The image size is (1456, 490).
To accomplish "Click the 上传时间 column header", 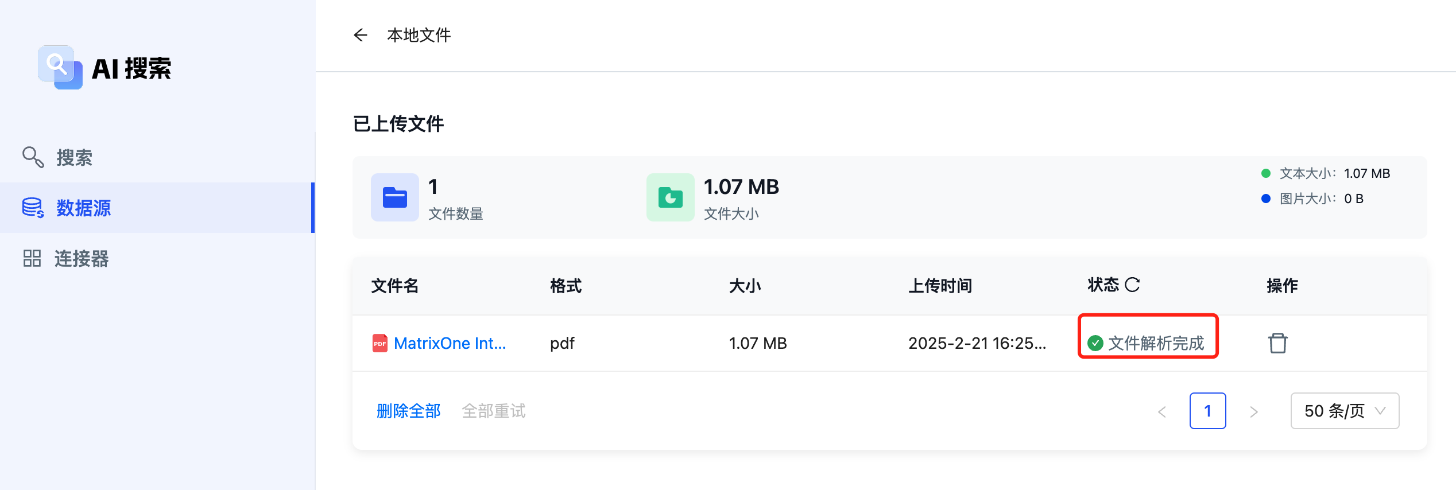I will coord(940,286).
